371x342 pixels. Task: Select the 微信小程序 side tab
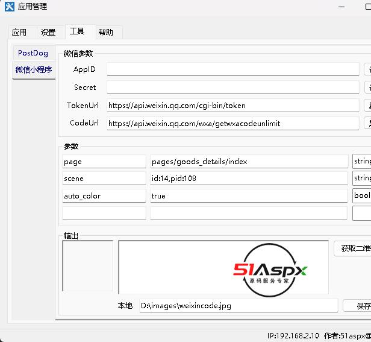[x=34, y=70]
